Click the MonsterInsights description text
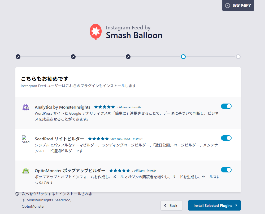This screenshot has width=265, height=214. pyautogui.click(x=127, y=116)
